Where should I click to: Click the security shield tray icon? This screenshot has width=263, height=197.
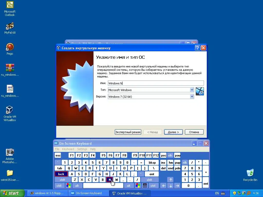pyautogui.click(x=234, y=193)
